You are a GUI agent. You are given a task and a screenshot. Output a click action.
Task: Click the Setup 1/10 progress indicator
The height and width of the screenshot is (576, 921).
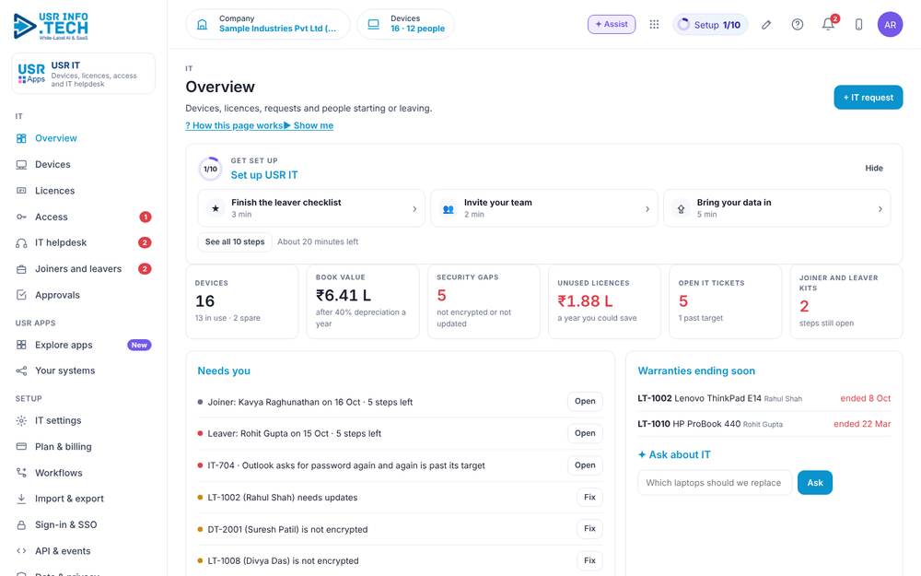pos(710,25)
